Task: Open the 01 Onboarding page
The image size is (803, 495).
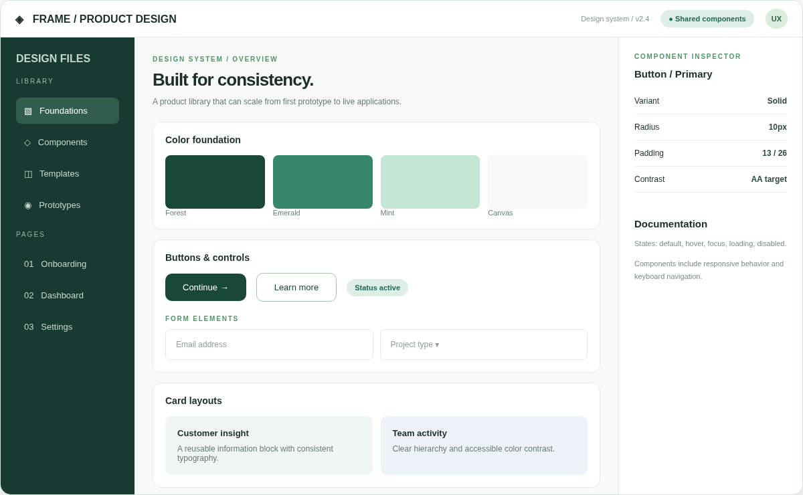Action: point(68,264)
